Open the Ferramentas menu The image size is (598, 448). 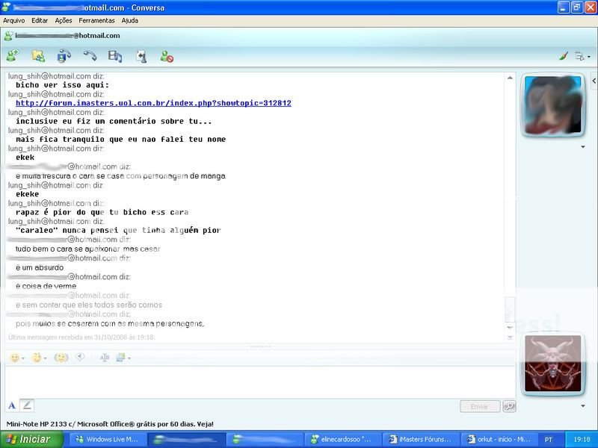[96, 20]
